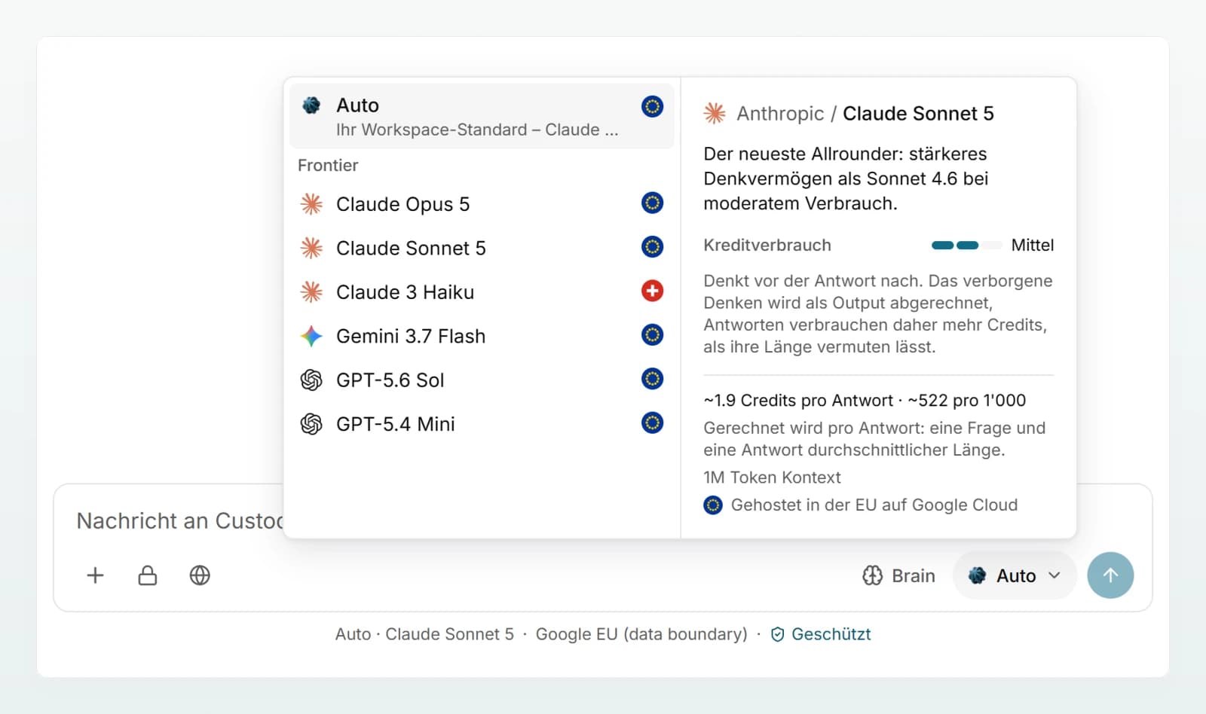Screen dimensions: 1206x714
Task: Choose GPT-5.4 Mini model
Action: pos(482,424)
